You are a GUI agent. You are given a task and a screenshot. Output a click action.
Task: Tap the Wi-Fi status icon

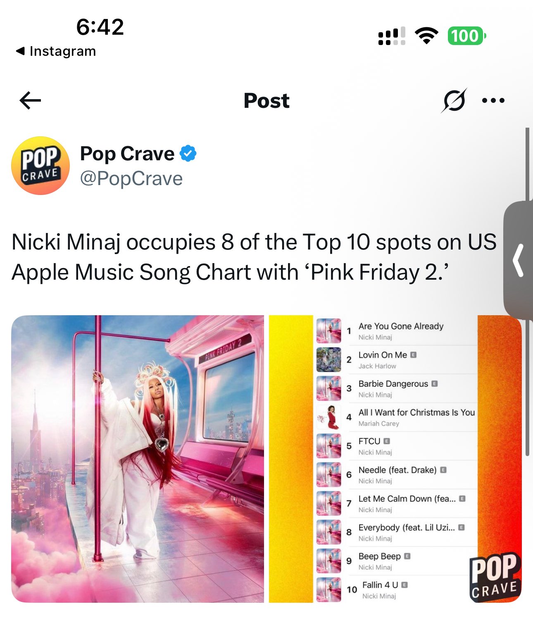(x=426, y=36)
